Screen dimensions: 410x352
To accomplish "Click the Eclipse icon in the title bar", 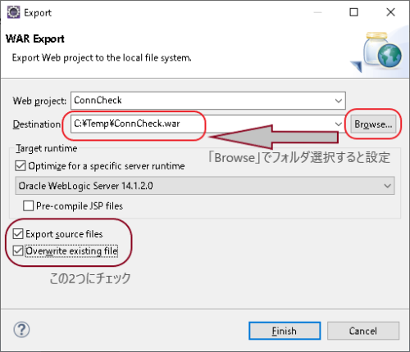I will (x=13, y=12).
